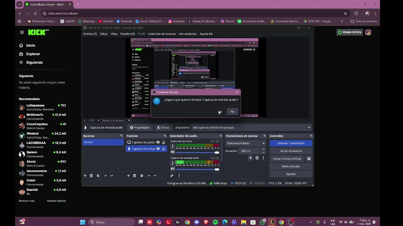Toggle lock on Captura de entrada audio source

[163, 149]
